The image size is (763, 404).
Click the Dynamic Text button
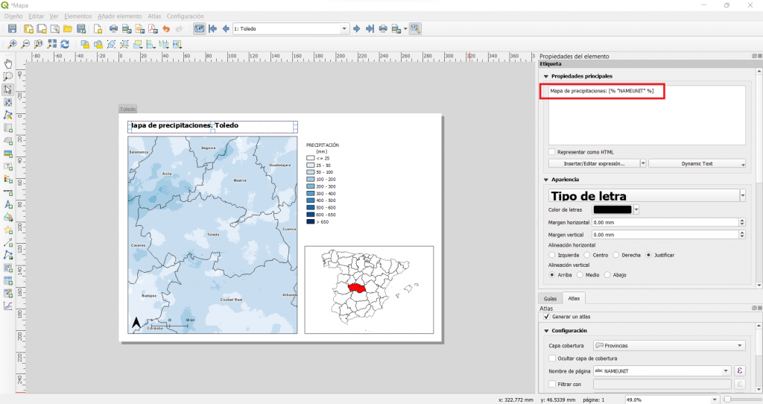[x=697, y=163]
